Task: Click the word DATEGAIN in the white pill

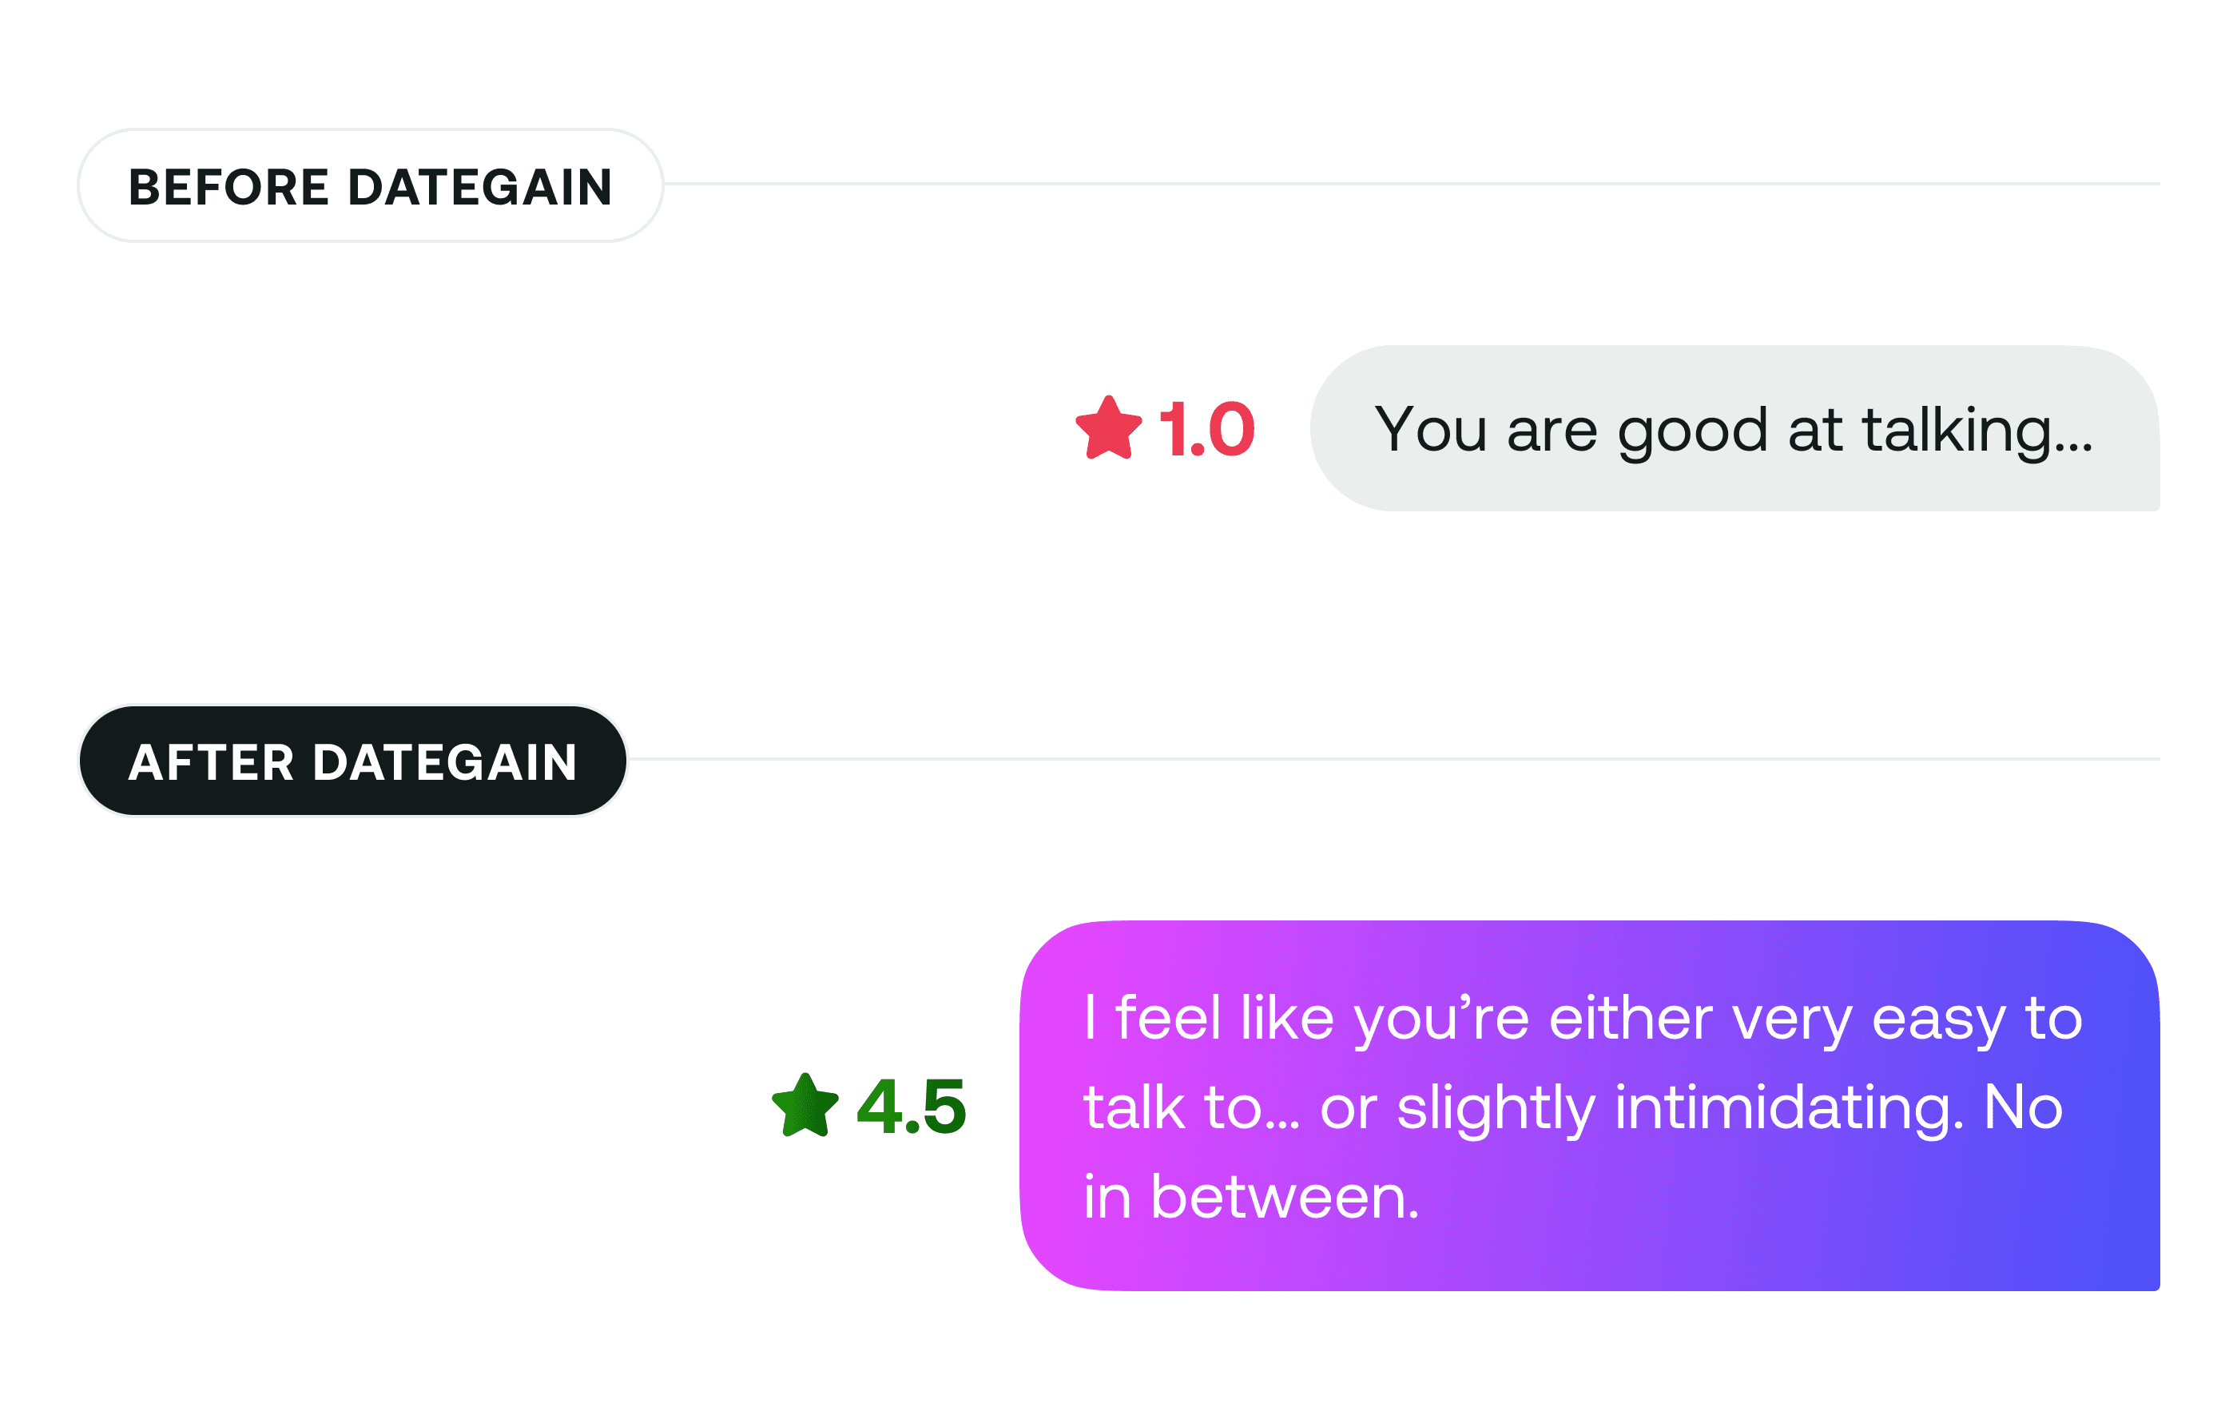Action: [x=479, y=187]
